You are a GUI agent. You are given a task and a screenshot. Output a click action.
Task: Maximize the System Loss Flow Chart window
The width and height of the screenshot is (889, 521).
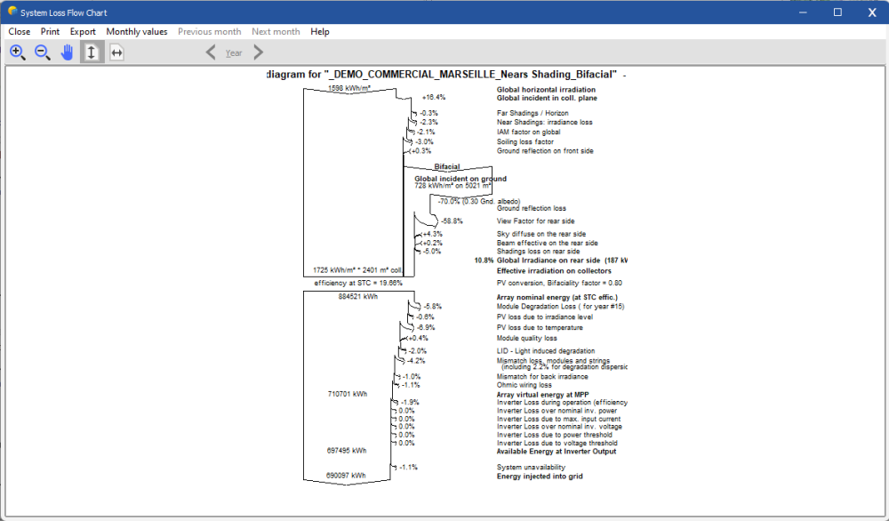coord(837,12)
